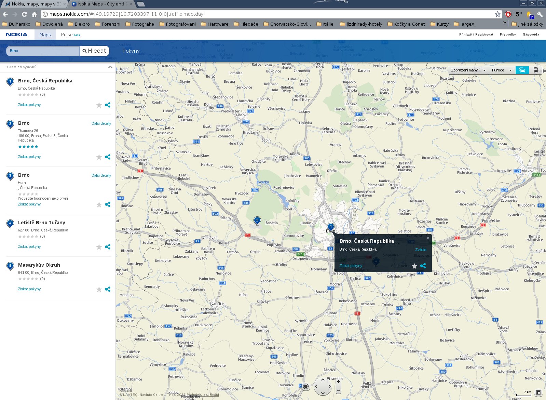Open the Chrome wrench menu
546x400 pixels.
pyautogui.click(x=540, y=14)
